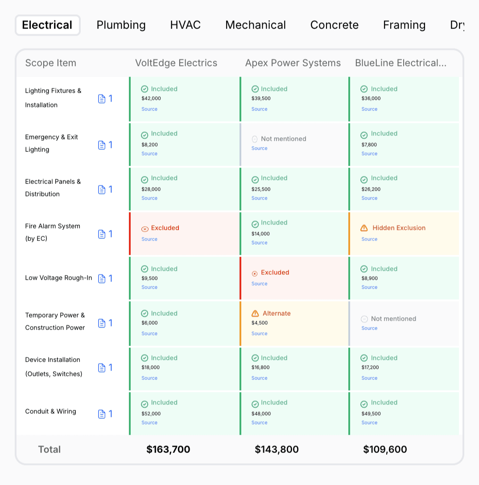479x485 pixels.
Task: Click the $17,200 BlueLine device amount
Action: (x=370, y=367)
